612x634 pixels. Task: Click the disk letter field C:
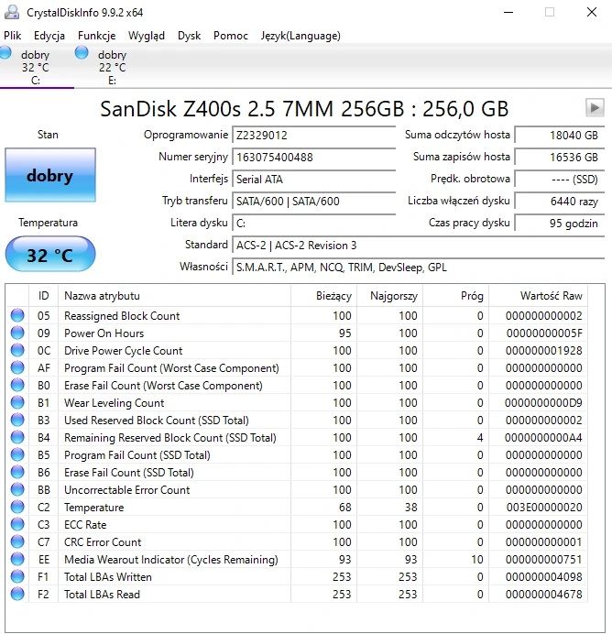pos(313,224)
